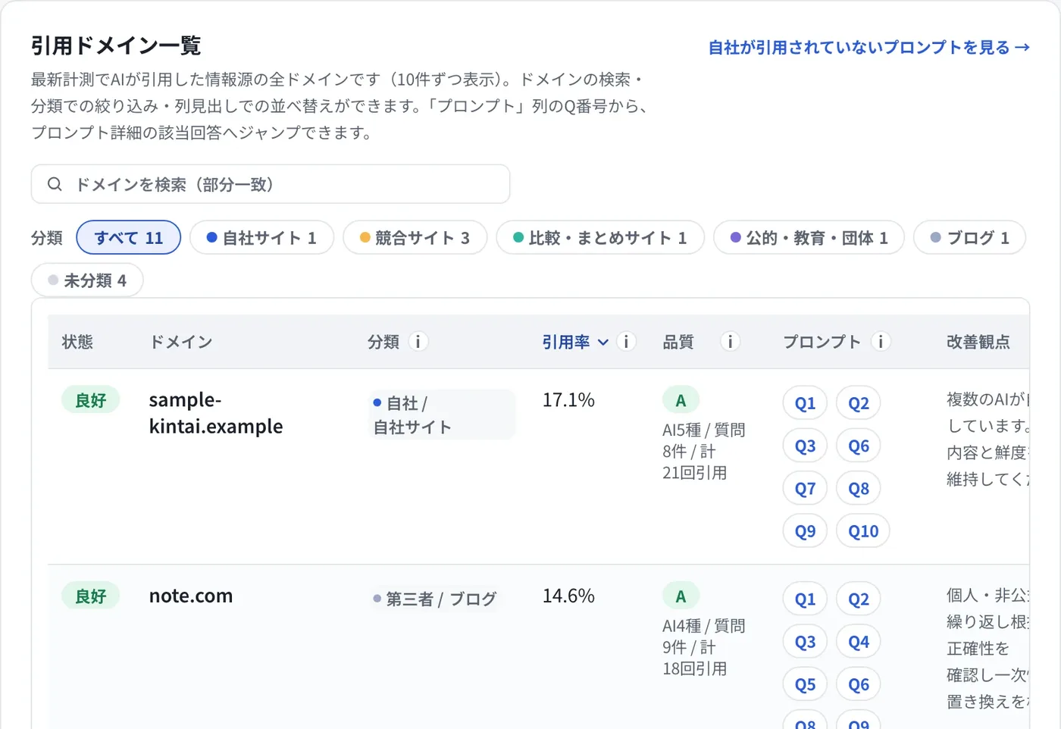Open info icon next to 品質 column header
This screenshot has width=1061, height=729.
coord(730,342)
